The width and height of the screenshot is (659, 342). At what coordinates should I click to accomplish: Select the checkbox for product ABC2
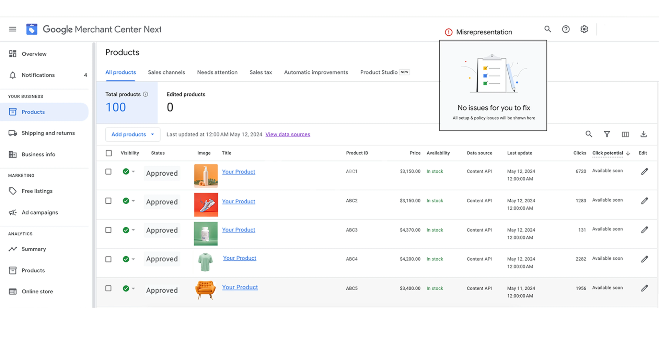coord(108,201)
